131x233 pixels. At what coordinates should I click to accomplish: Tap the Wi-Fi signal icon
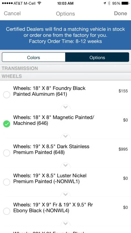39,3
